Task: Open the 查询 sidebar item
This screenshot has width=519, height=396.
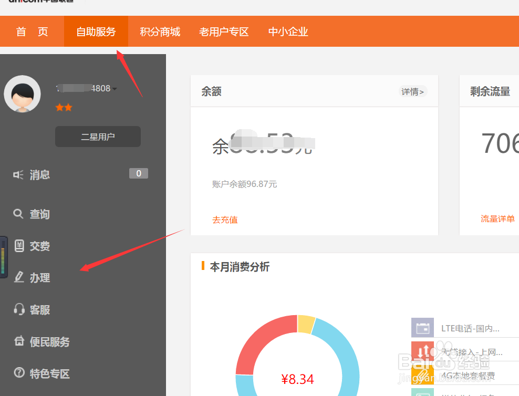Action: [40, 214]
